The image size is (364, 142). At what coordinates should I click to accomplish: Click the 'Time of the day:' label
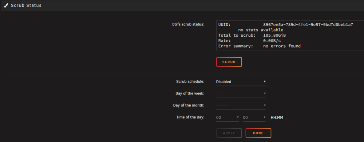[190, 117]
